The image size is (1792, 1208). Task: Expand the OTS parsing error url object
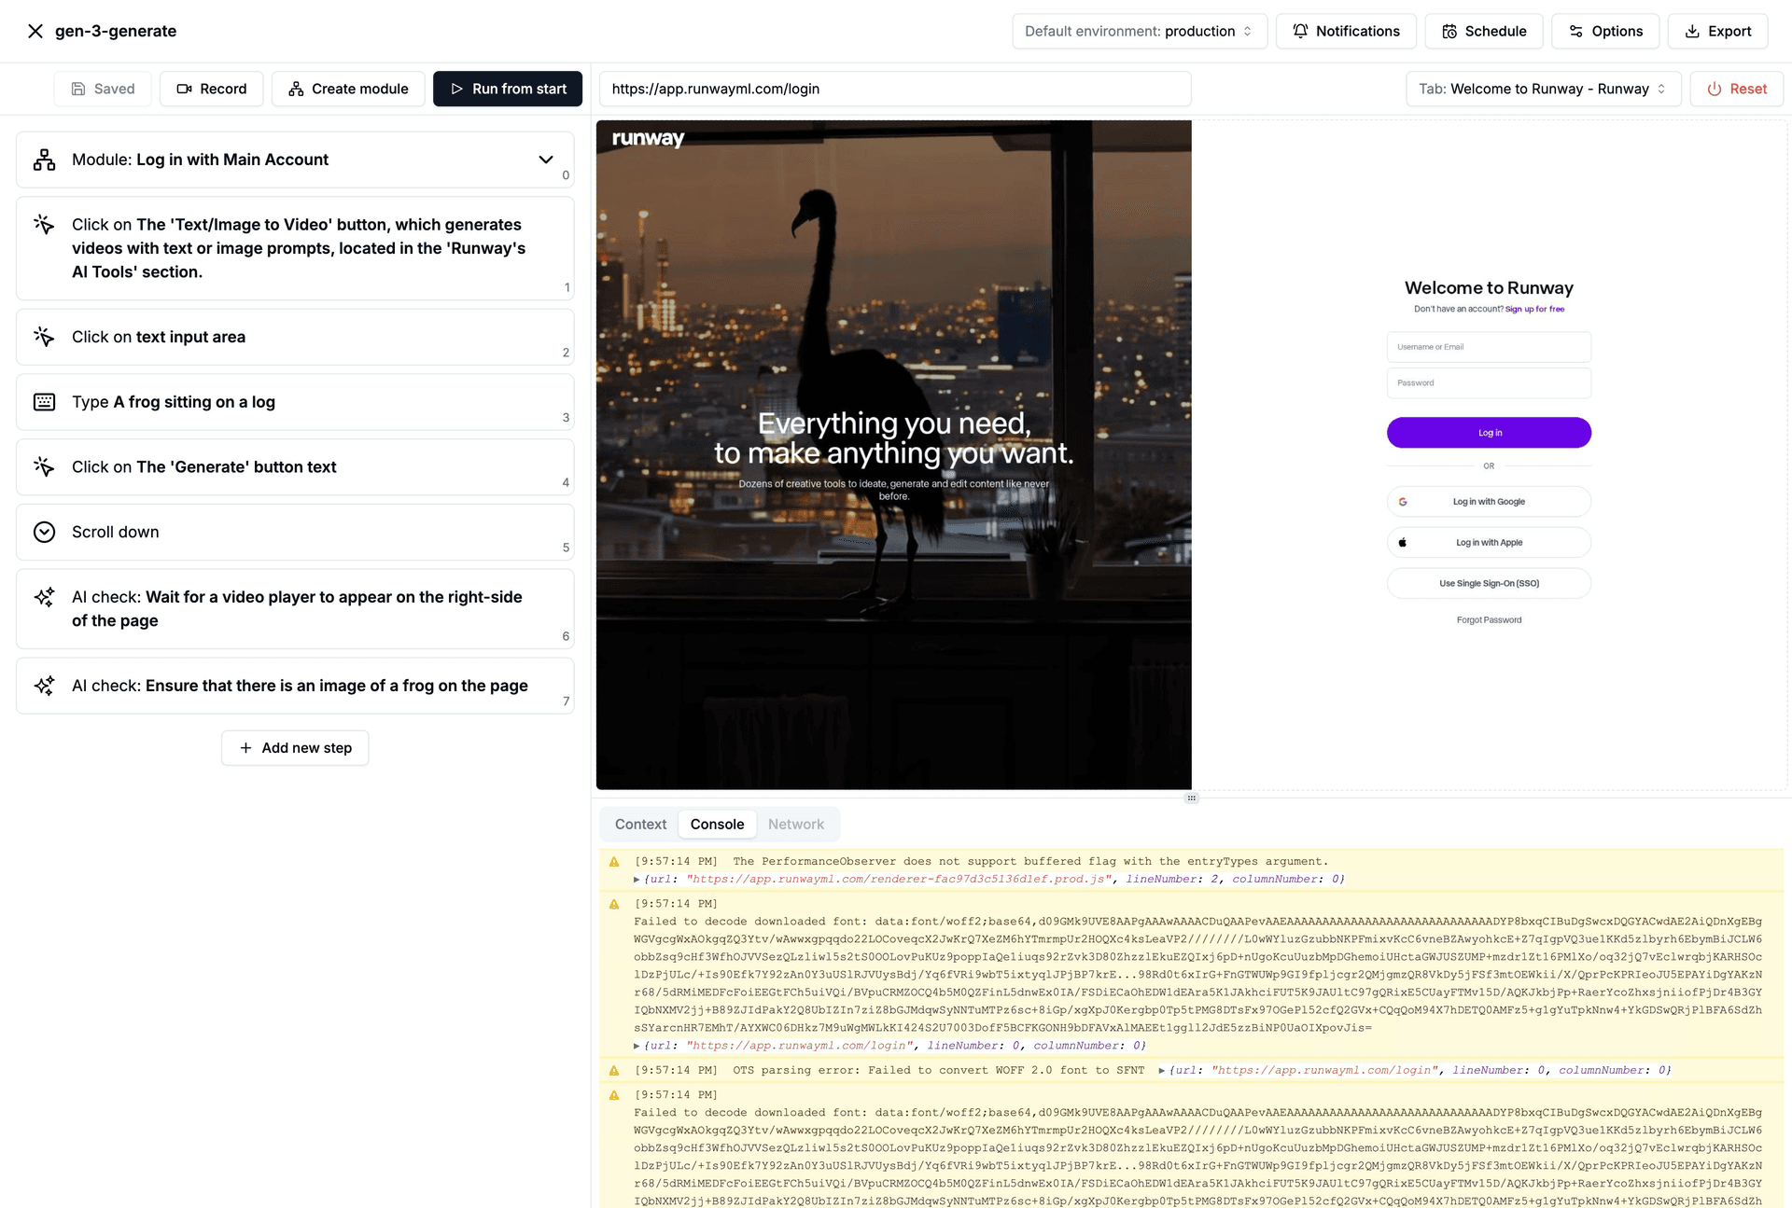(x=1162, y=1071)
